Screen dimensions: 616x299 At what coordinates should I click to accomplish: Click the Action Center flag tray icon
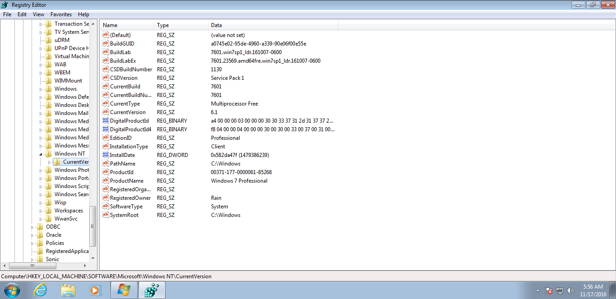(x=549, y=290)
